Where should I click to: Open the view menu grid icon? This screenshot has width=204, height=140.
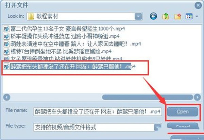point(189,16)
